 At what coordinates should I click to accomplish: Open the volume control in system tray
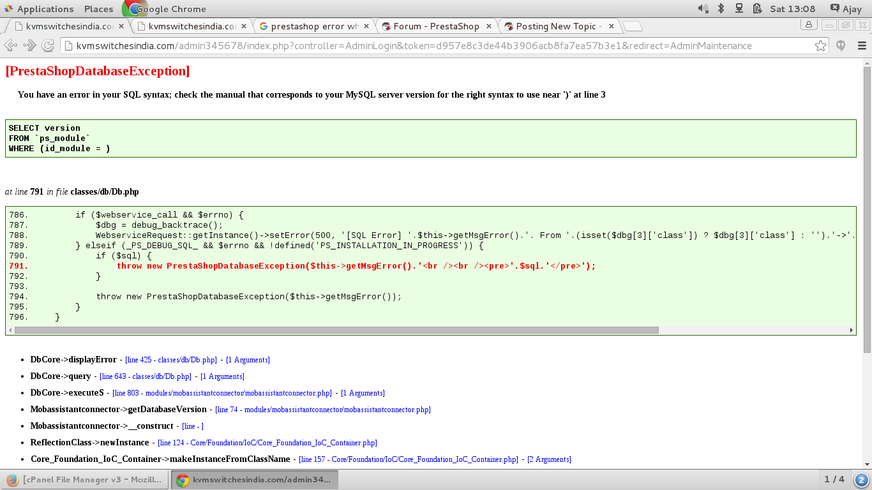pos(703,9)
